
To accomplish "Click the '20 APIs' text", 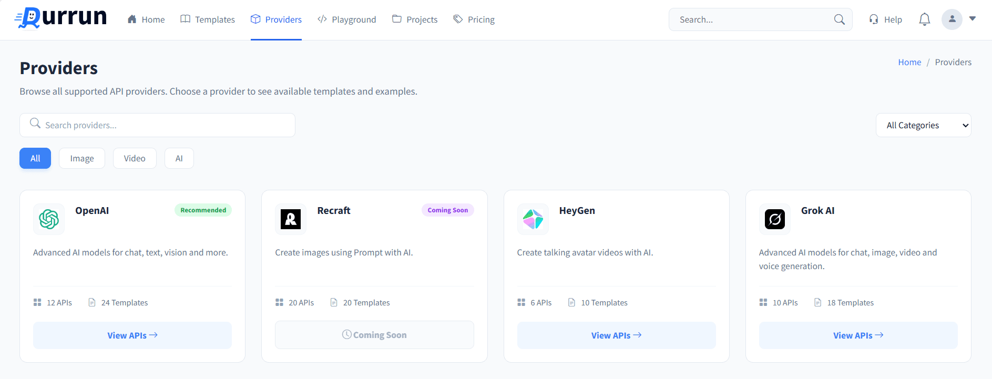I will point(301,303).
